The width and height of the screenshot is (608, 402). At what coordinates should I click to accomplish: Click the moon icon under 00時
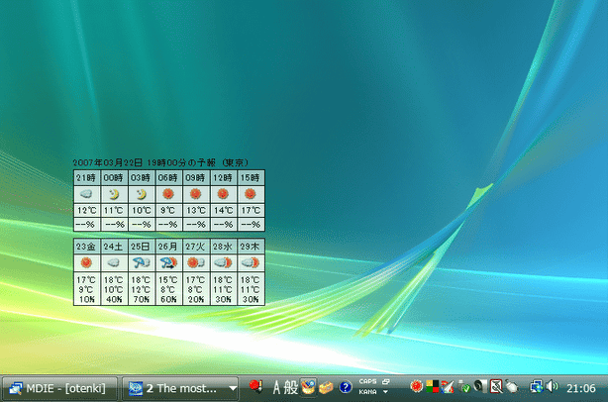(114, 194)
